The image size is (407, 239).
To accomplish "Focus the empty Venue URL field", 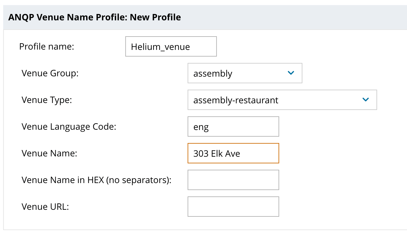I will pos(233,207).
